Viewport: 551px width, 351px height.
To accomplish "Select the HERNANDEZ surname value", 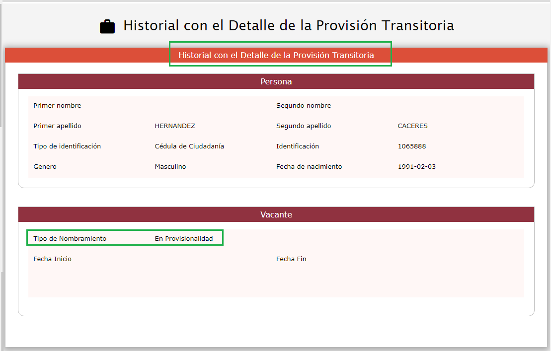I will tap(175, 126).
